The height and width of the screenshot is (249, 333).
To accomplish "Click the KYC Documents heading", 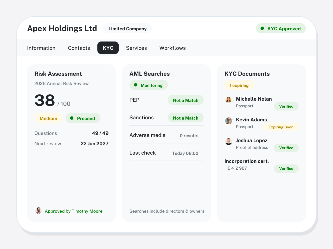I will point(247,74).
